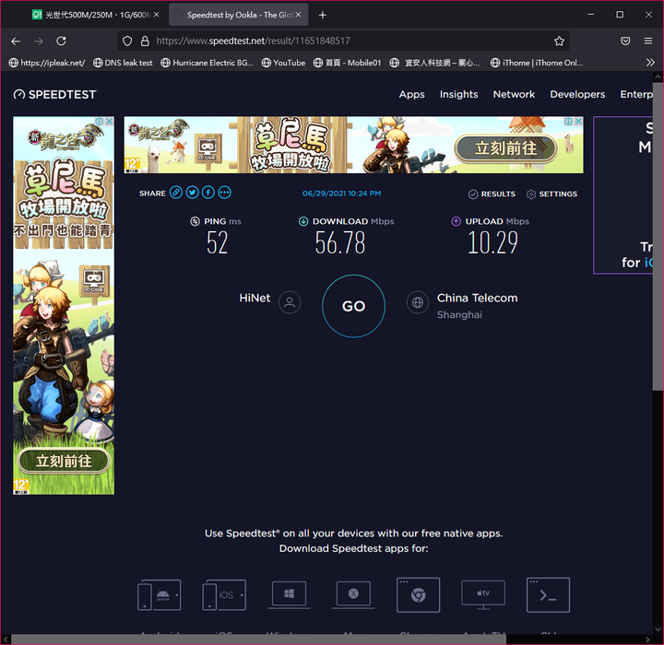Open speedtest SETTINGS

551,193
